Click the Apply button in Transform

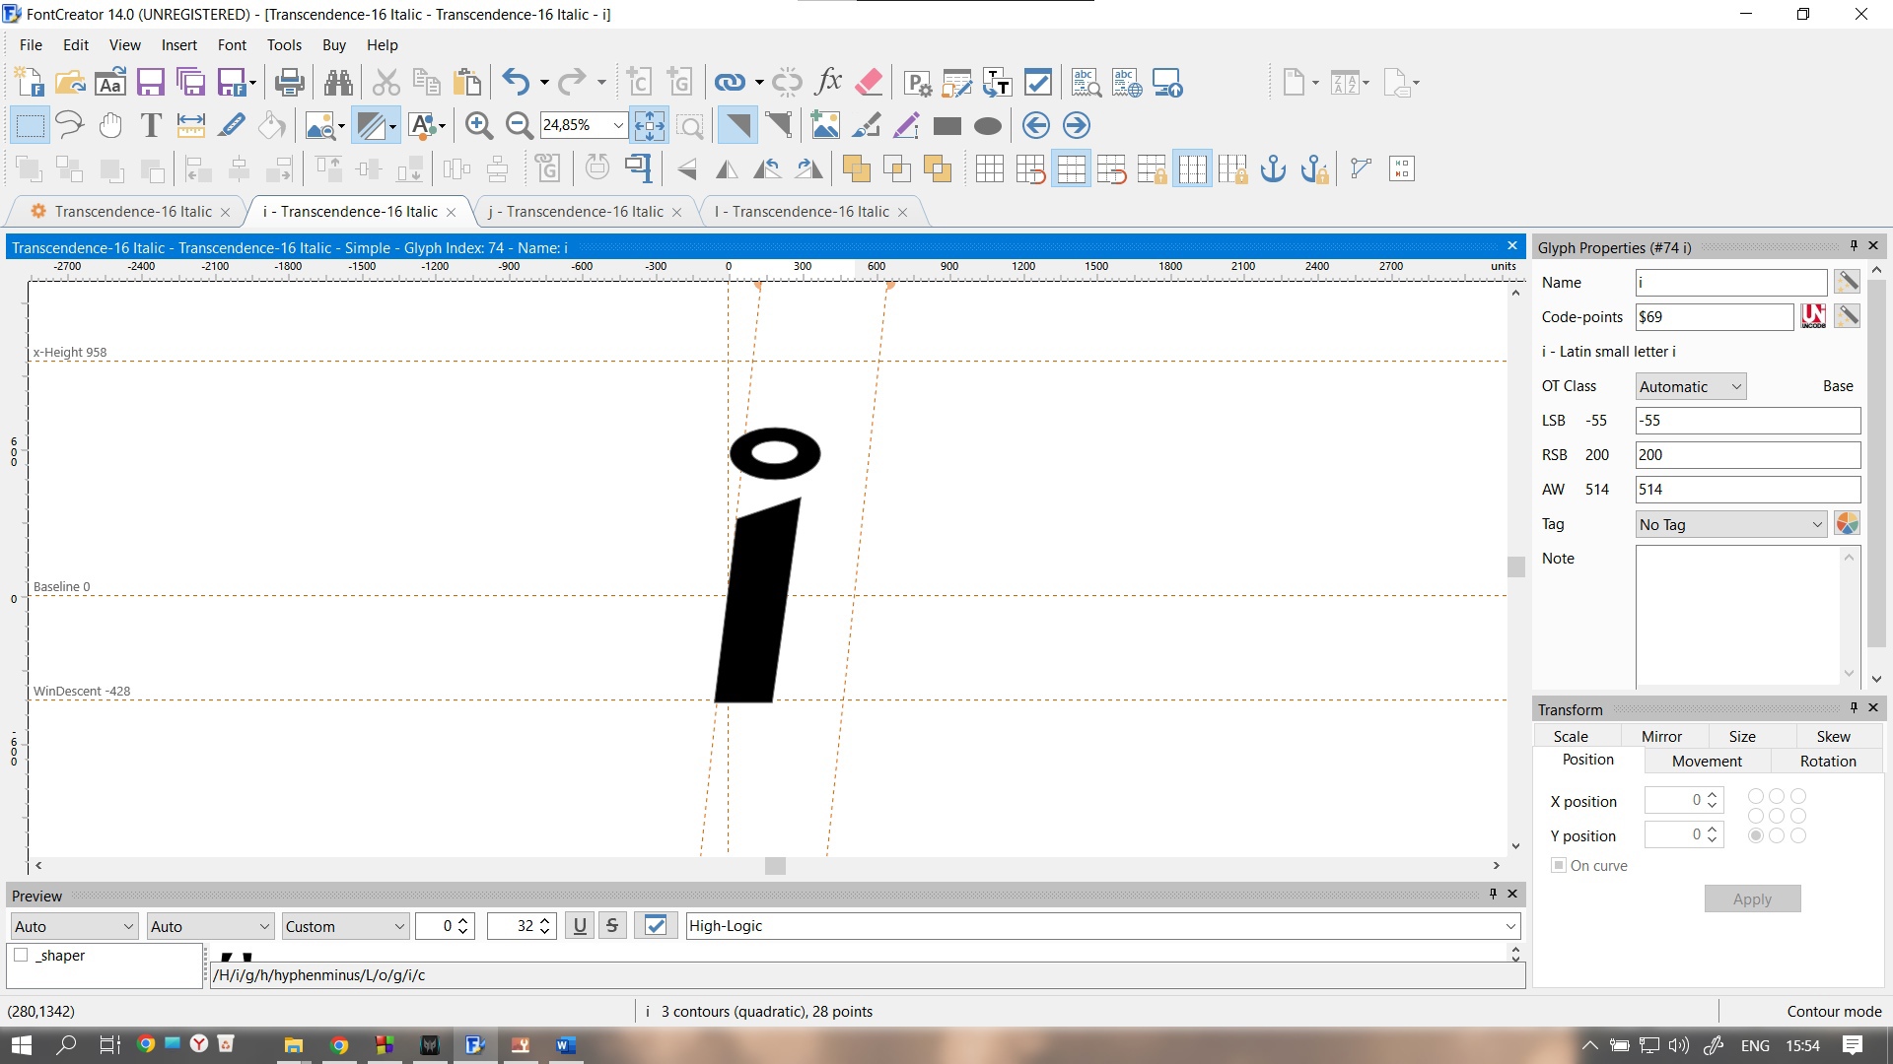point(1752,898)
